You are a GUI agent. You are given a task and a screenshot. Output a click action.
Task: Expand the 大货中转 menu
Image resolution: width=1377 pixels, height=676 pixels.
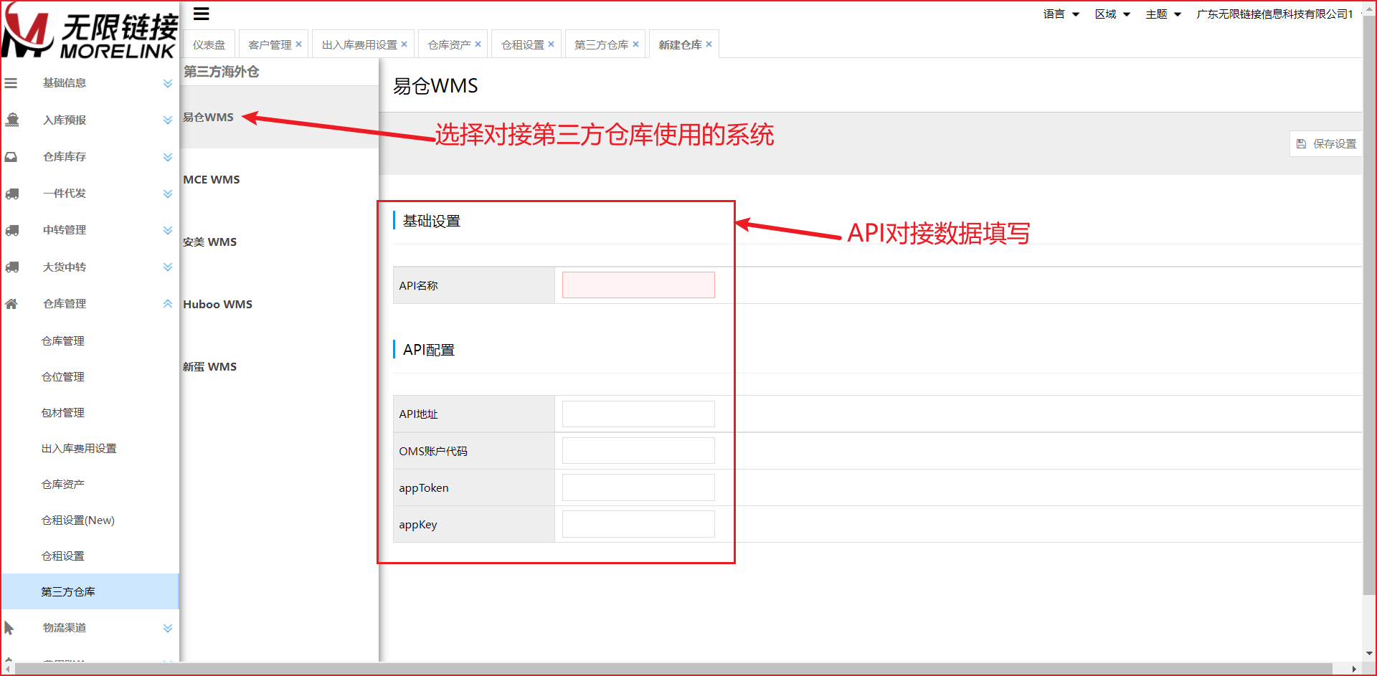(x=168, y=267)
